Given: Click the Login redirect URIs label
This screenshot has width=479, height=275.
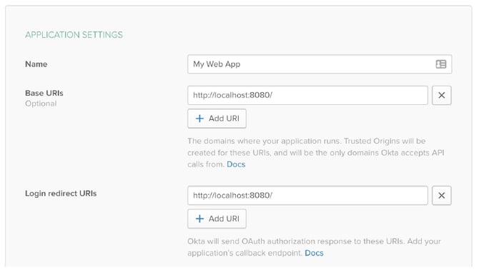Looking at the screenshot, I should (61, 194).
